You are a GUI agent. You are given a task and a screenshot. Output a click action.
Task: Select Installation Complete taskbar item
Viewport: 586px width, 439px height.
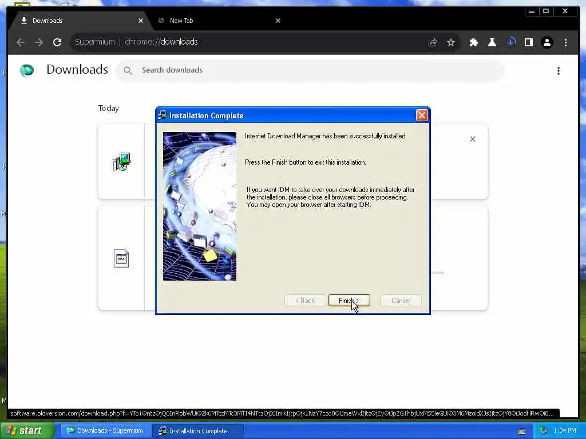click(197, 430)
